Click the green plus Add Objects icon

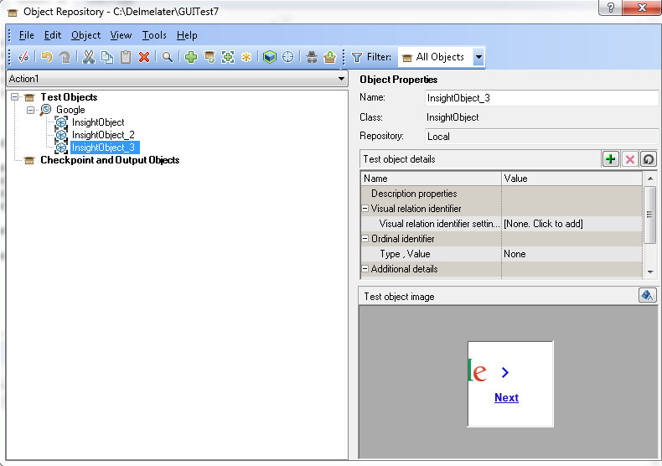pyautogui.click(x=191, y=57)
